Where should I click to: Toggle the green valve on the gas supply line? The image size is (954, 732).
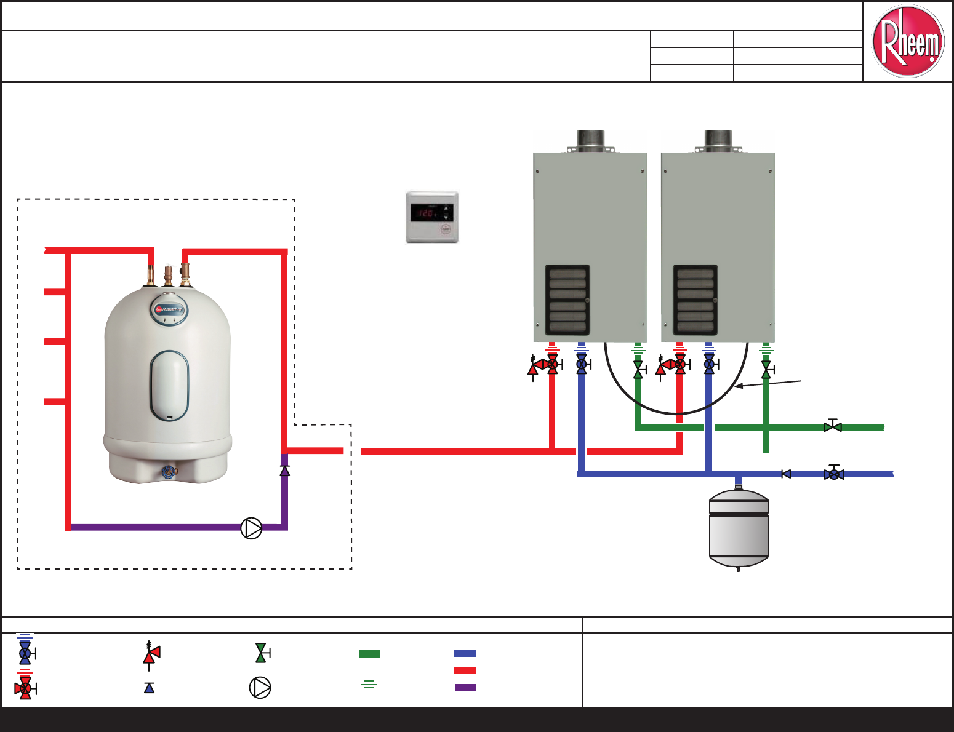pyautogui.click(x=833, y=426)
